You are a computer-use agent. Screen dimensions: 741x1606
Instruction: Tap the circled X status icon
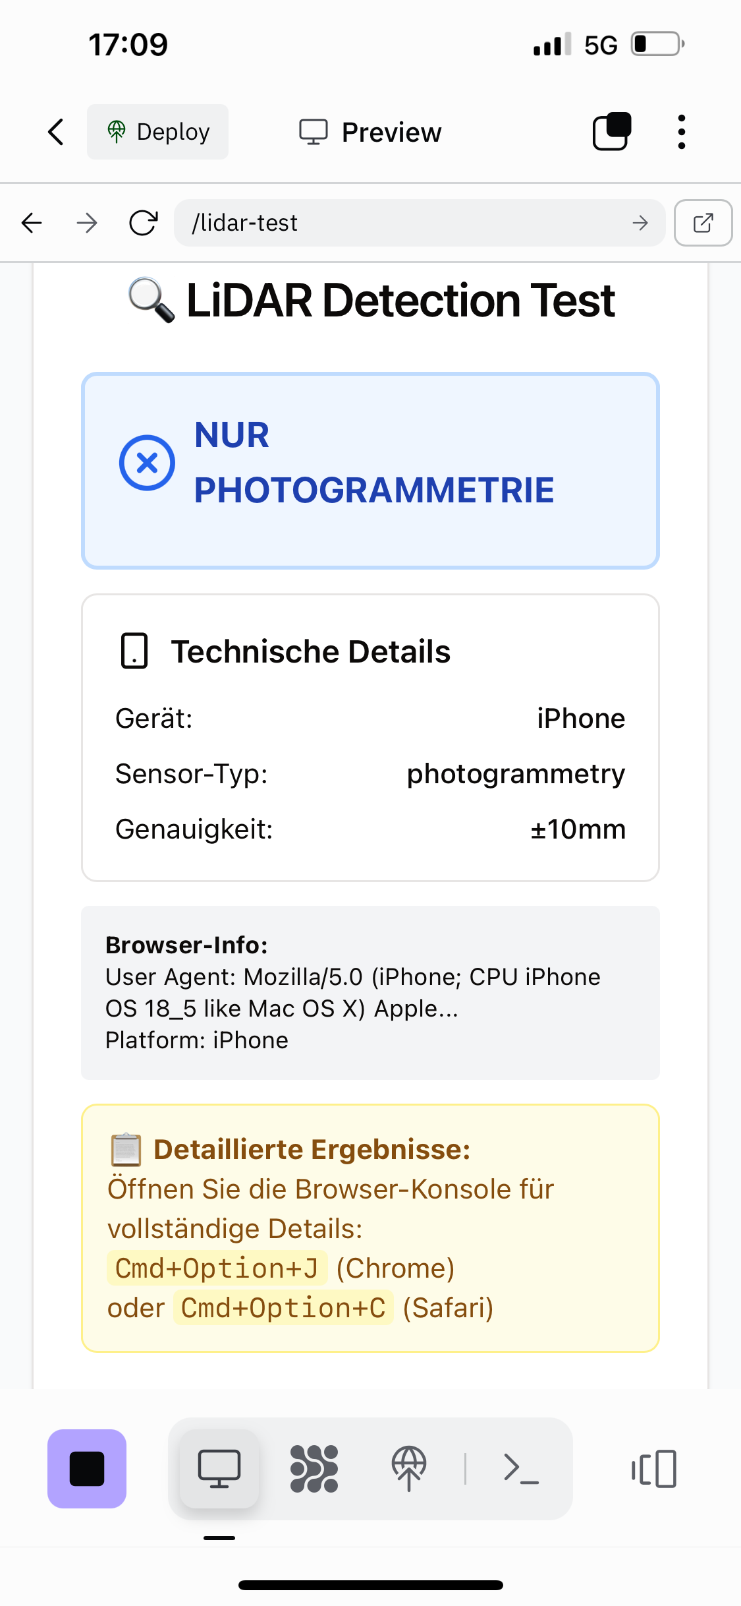pos(147,463)
